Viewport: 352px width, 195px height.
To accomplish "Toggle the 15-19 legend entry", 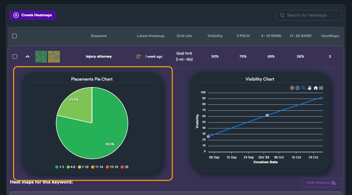I will pyautogui.click(x=112, y=167).
